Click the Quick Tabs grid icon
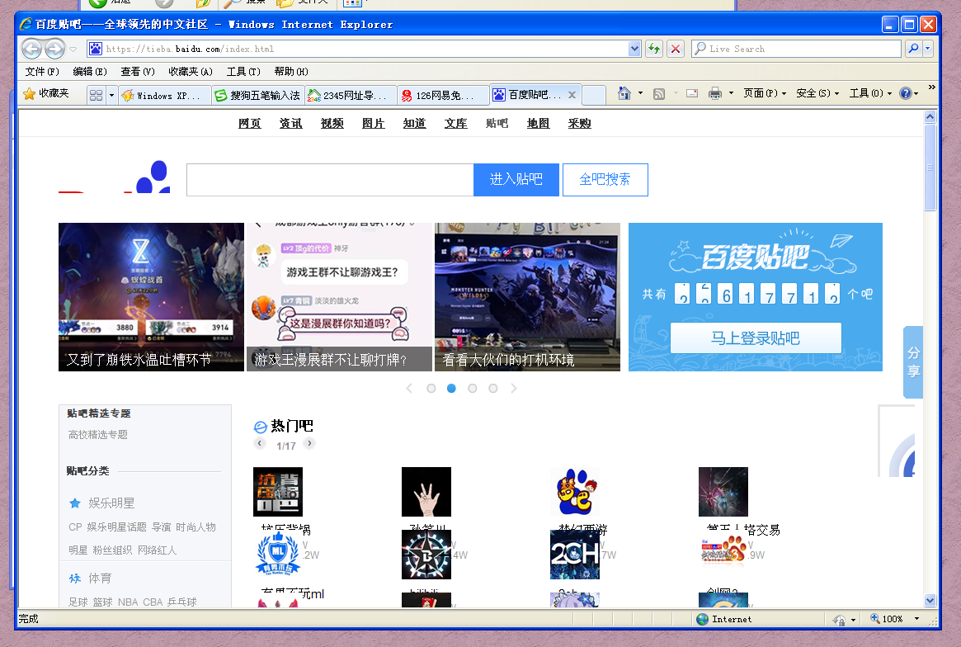This screenshot has height=647, width=961. [x=97, y=95]
